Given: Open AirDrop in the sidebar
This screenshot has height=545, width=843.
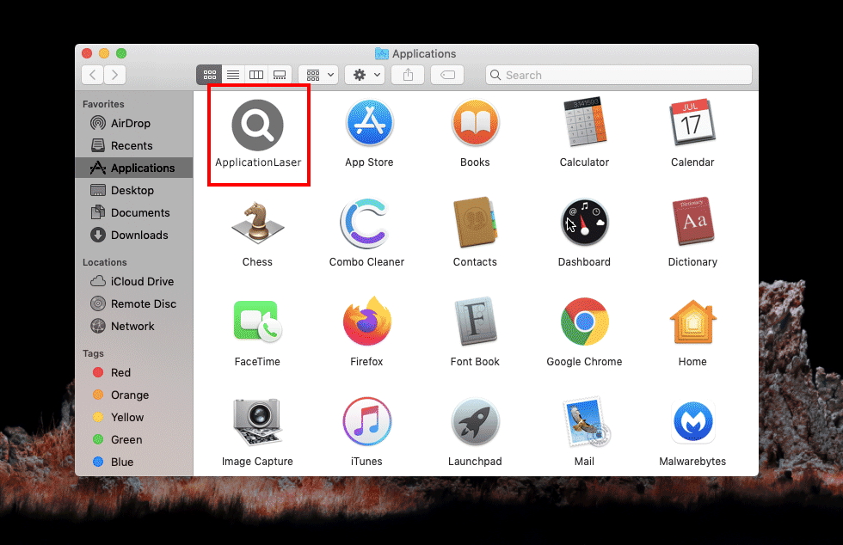Looking at the screenshot, I should pyautogui.click(x=134, y=123).
